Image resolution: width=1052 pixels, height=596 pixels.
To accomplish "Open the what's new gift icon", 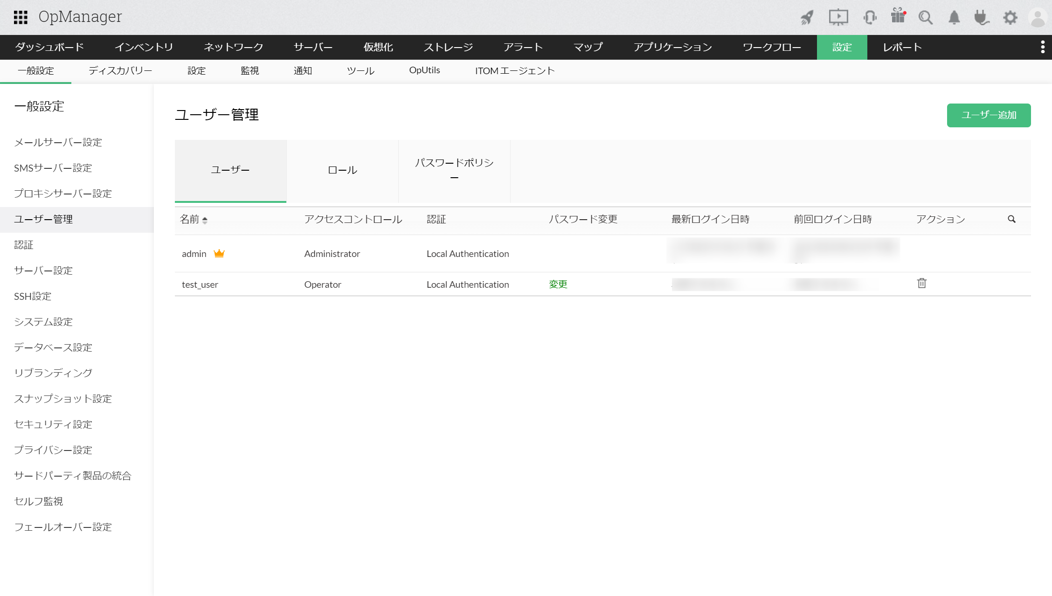I will pos(898,17).
